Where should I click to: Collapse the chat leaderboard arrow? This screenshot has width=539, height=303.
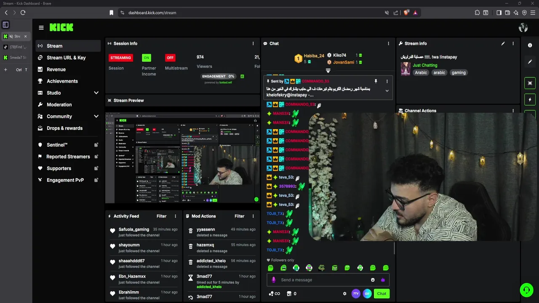(x=328, y=71)
